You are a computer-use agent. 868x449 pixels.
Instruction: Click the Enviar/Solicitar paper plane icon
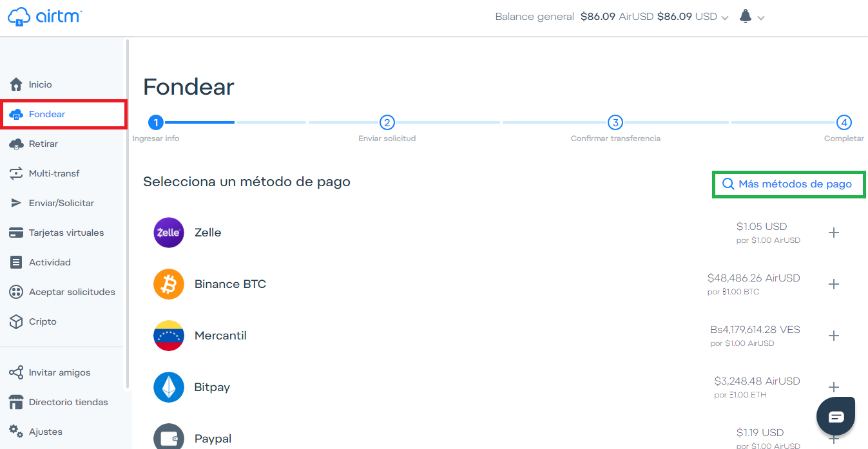pos(16,203)
